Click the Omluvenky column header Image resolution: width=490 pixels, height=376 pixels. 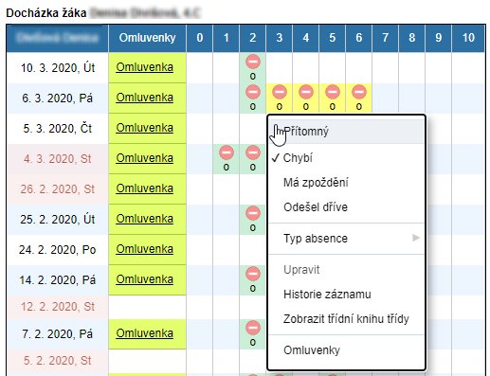pos(147,38)
